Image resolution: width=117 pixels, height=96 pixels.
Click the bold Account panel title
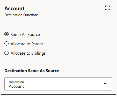pos(14,8)
